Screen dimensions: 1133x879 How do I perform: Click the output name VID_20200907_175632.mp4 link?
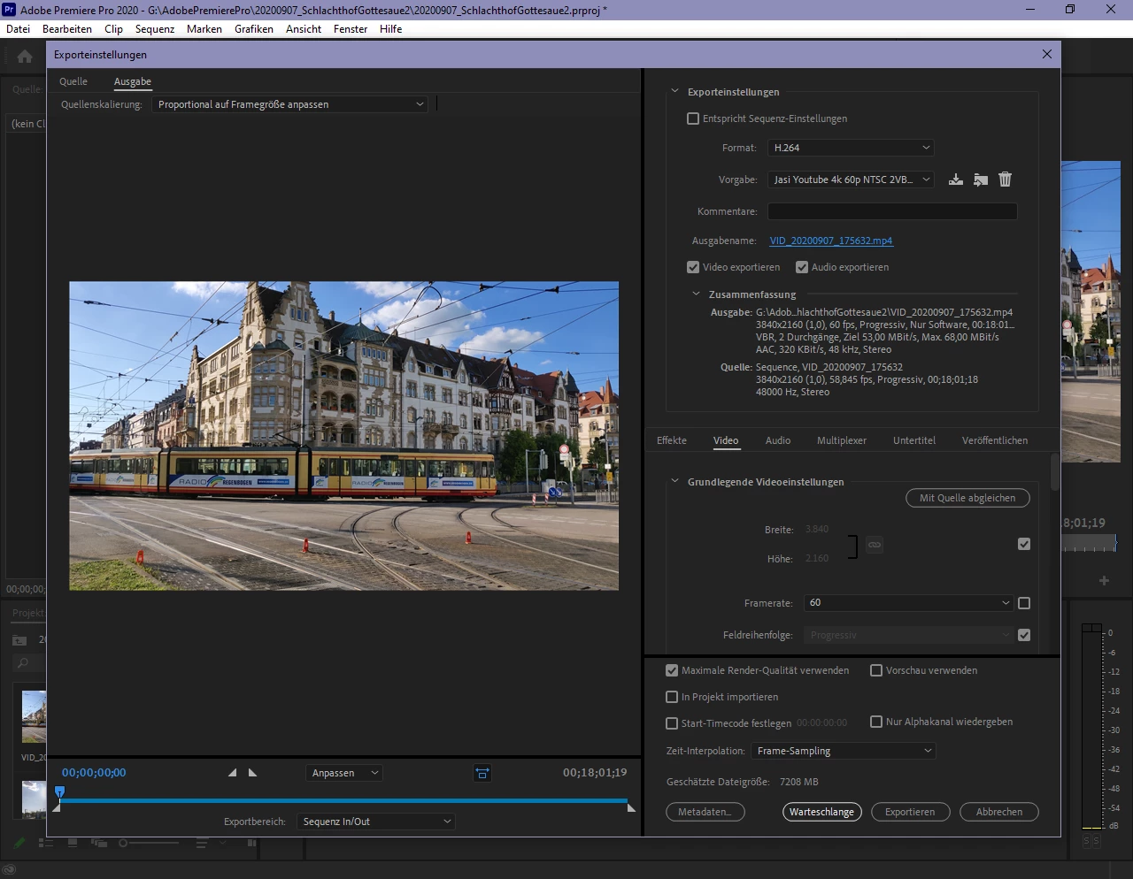831,241
